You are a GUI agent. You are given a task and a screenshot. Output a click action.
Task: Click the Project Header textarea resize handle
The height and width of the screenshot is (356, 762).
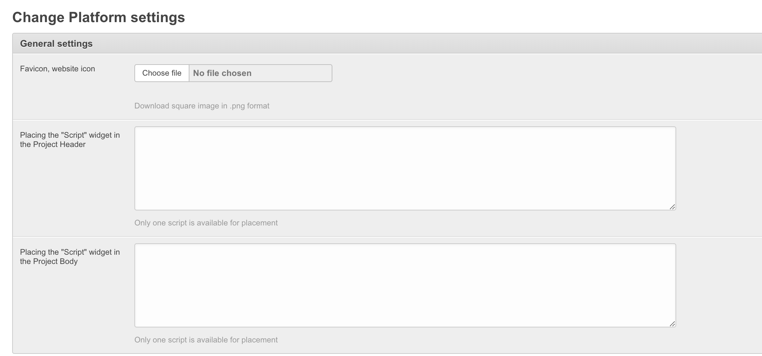click(672, 207)
